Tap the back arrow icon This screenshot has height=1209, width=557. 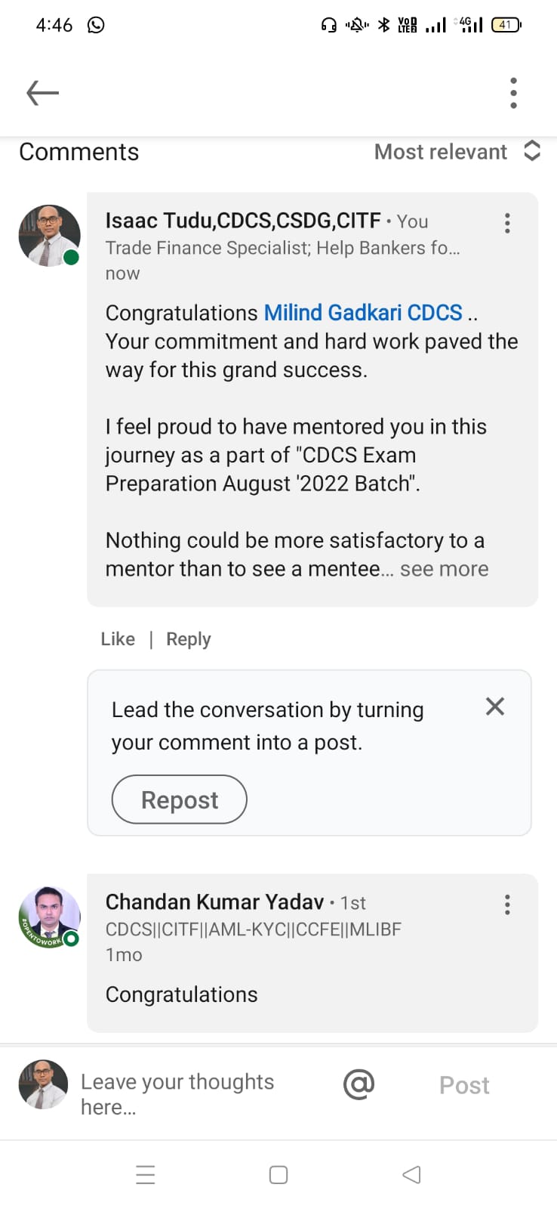42,93
